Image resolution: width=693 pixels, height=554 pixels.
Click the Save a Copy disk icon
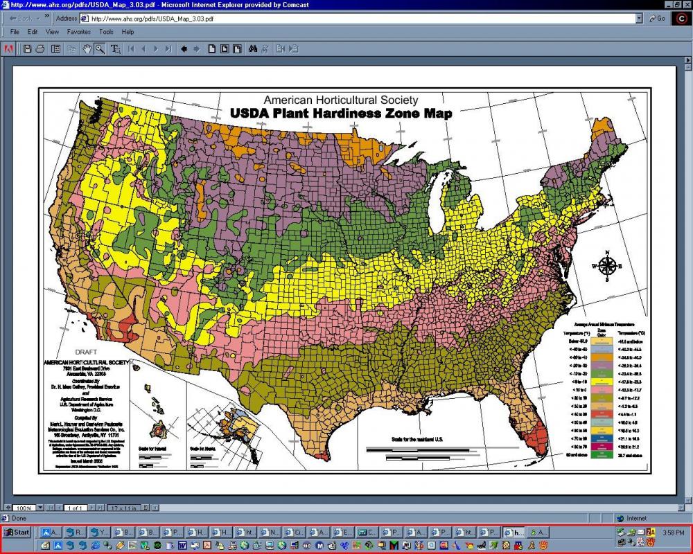tap(28, 48)
